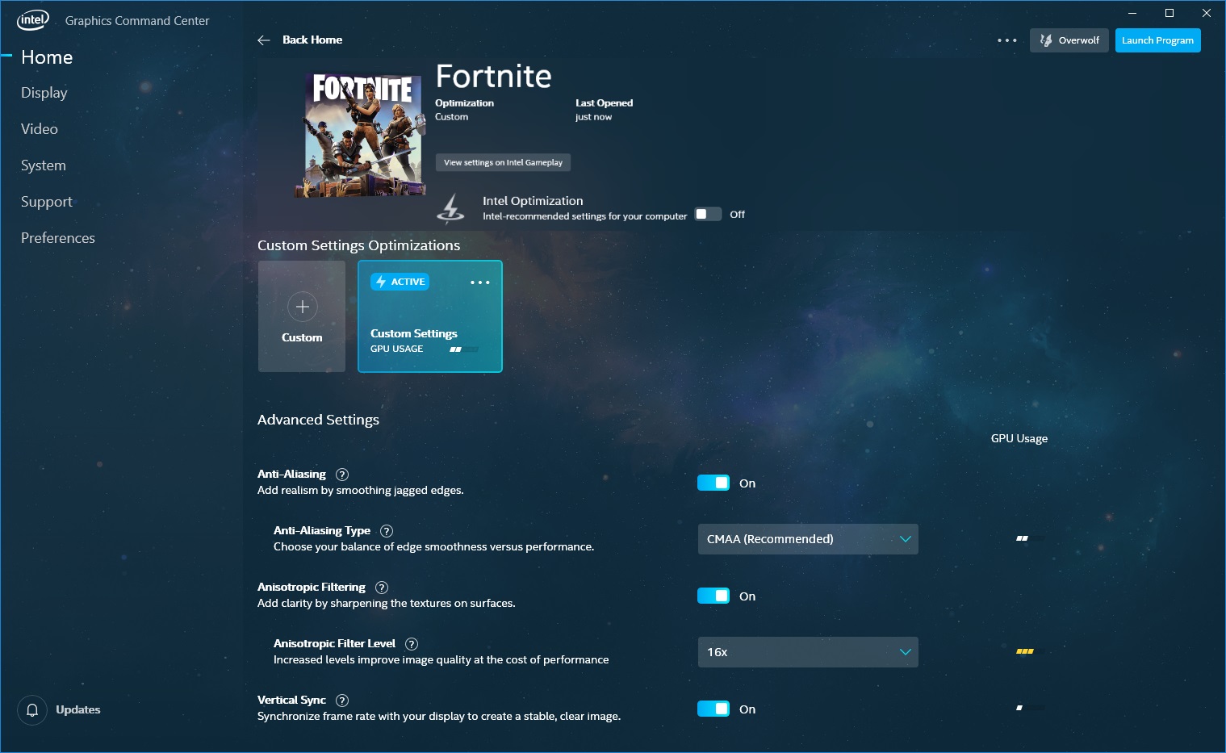Click the Launch Program button
Image resolution: width=1226 pixels, height=753 pixels.
tap(1157, 40)
